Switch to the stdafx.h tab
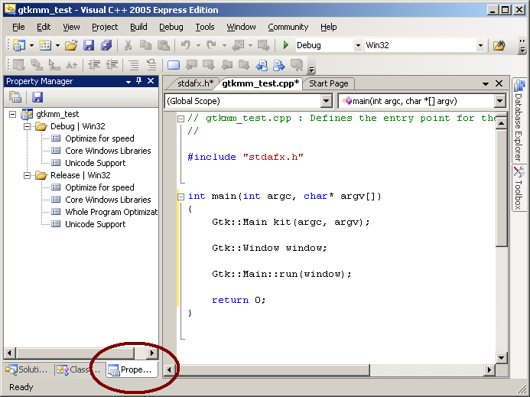The height and width of the screenshot is (397, 530). coord(194,83)
